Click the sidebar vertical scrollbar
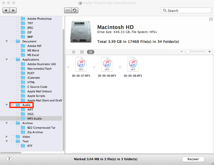214x165 pixels. point(63,90)
